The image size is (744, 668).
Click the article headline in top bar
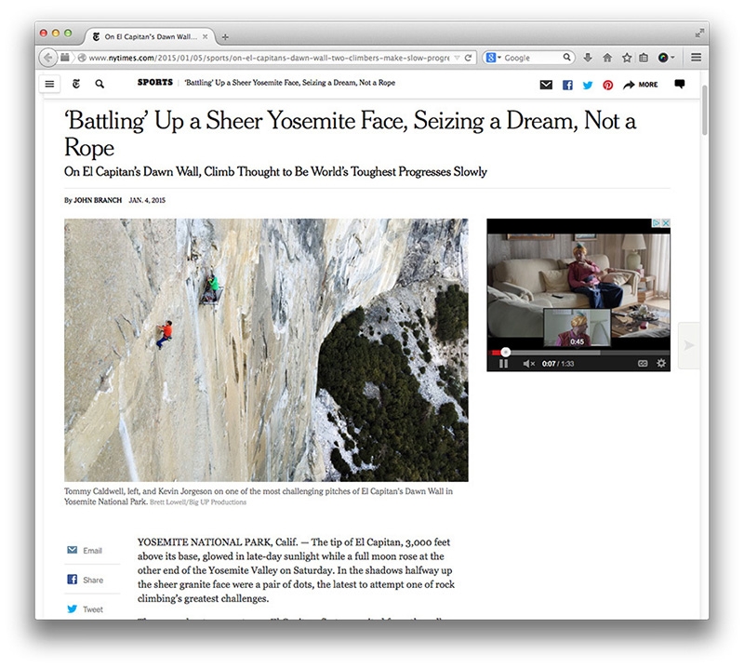point(289,83)
